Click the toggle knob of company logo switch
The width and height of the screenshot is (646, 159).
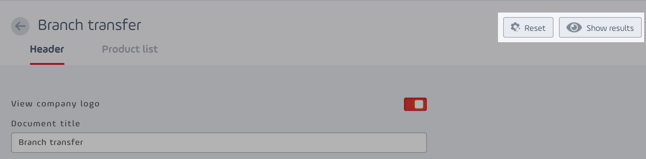pos(419,104)
